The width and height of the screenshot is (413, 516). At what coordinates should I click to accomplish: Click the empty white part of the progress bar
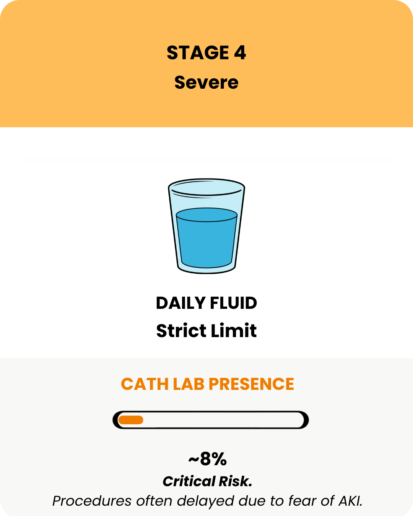(x=222, y=420)
